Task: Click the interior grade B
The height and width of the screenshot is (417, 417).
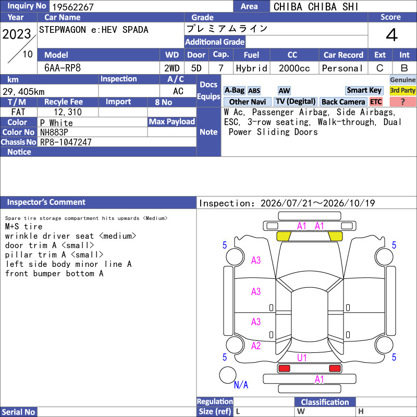Action: [404, 68]
